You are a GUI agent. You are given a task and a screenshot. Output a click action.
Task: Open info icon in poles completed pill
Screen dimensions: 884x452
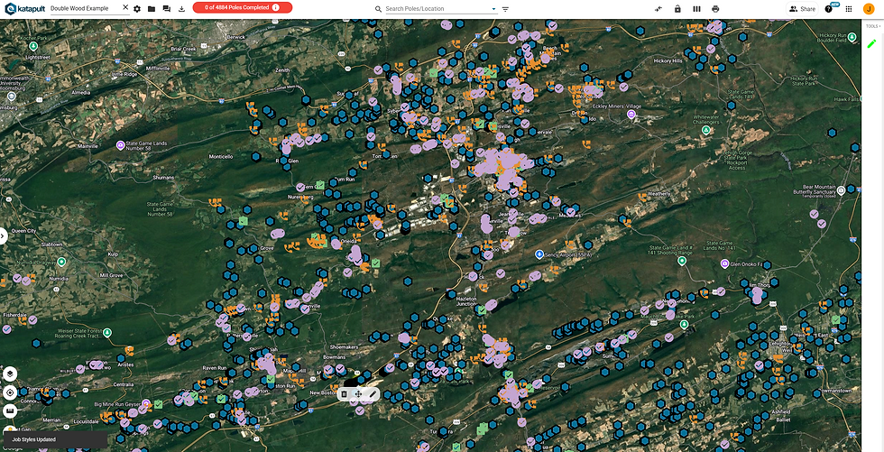tap(275, 8)
